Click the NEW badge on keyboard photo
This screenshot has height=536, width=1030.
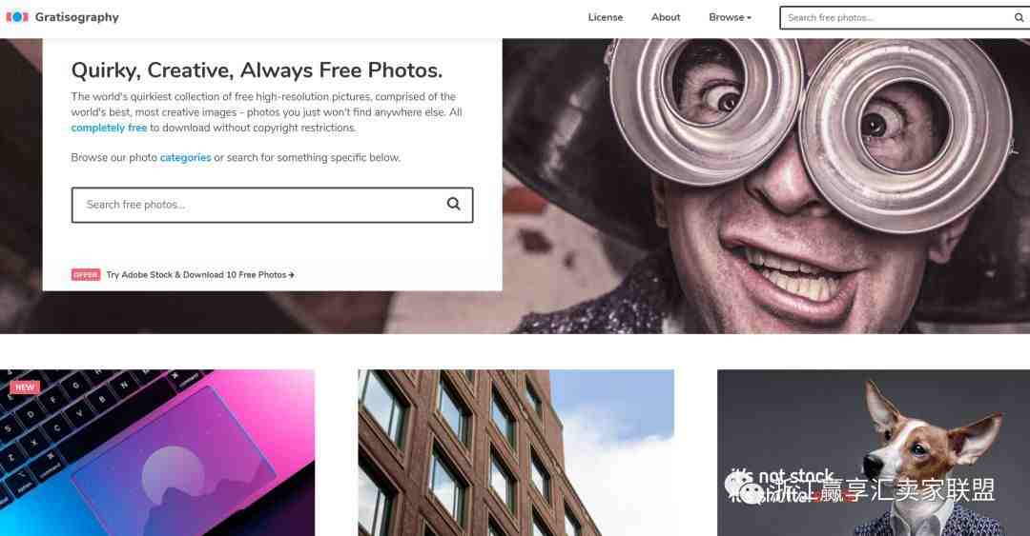point(25,387)
